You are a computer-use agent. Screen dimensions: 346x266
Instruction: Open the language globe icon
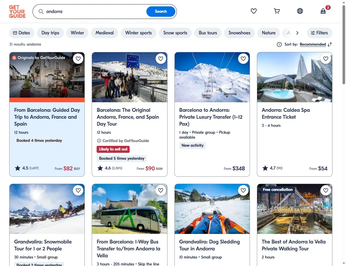(300, 11)
